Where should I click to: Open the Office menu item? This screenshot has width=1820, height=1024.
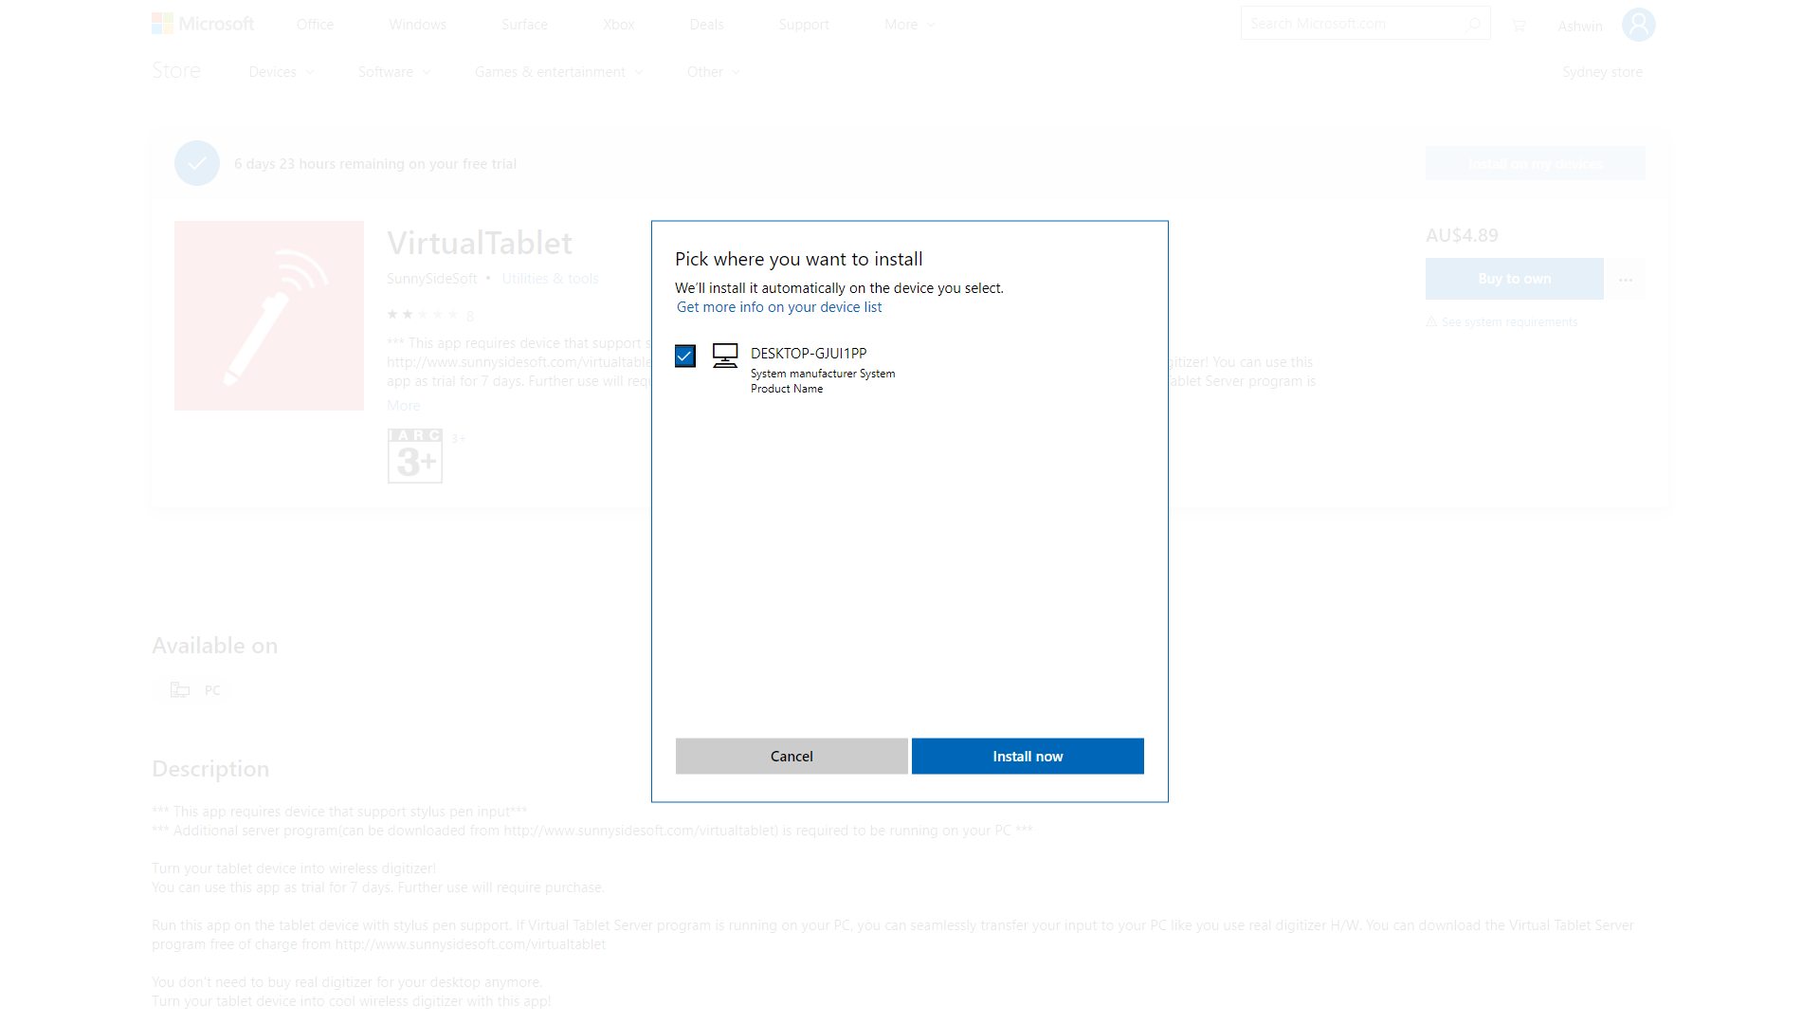315,25
